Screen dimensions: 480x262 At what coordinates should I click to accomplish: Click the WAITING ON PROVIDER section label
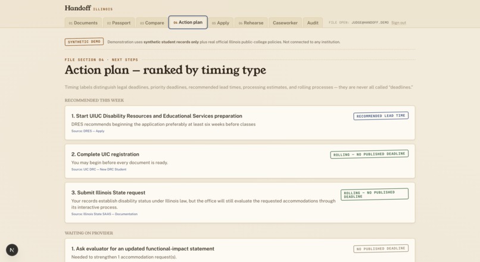pos(89,233)
